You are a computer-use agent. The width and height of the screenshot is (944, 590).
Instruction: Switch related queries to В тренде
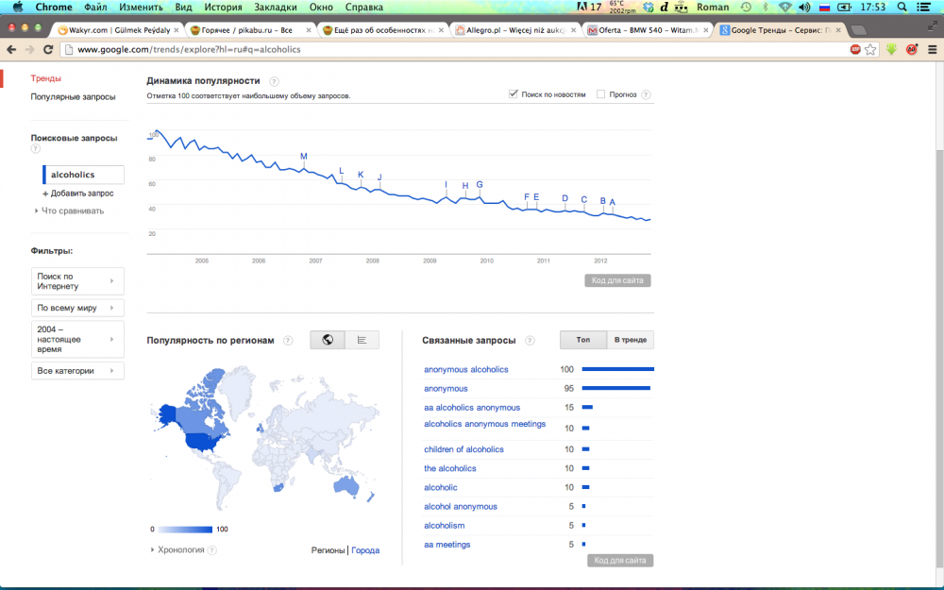coord(631,340)
